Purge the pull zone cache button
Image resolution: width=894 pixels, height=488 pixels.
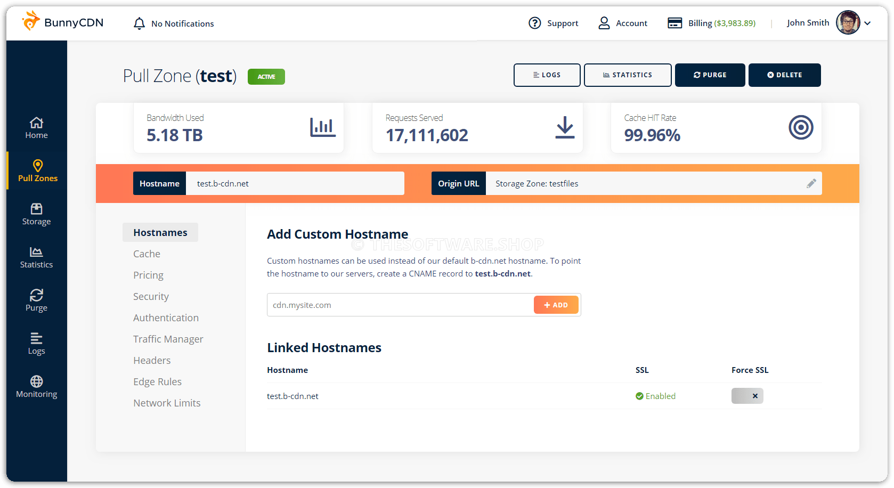(x=710, y=75)
